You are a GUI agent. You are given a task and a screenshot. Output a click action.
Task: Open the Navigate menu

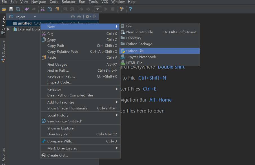point(39,2)
